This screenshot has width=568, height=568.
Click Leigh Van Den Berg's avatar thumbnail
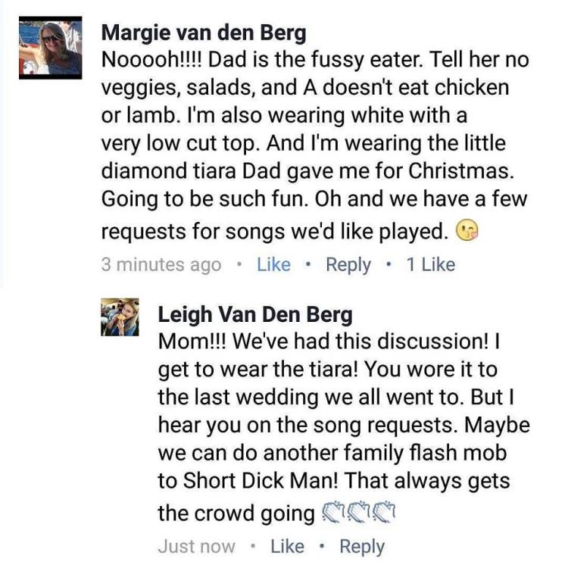(x=120, y=317)
